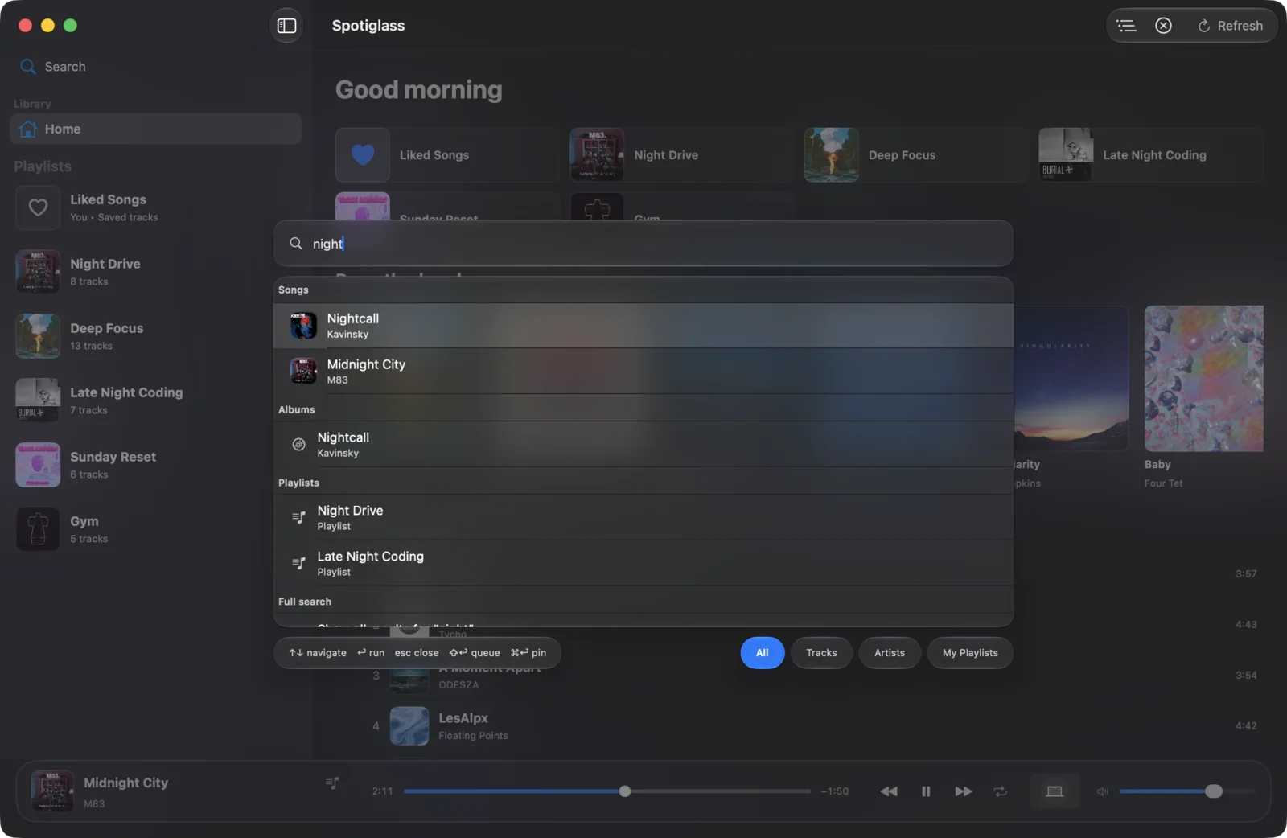Pause the current playback
Viewport: 1287px width, 838px height.
click(926, 791)
